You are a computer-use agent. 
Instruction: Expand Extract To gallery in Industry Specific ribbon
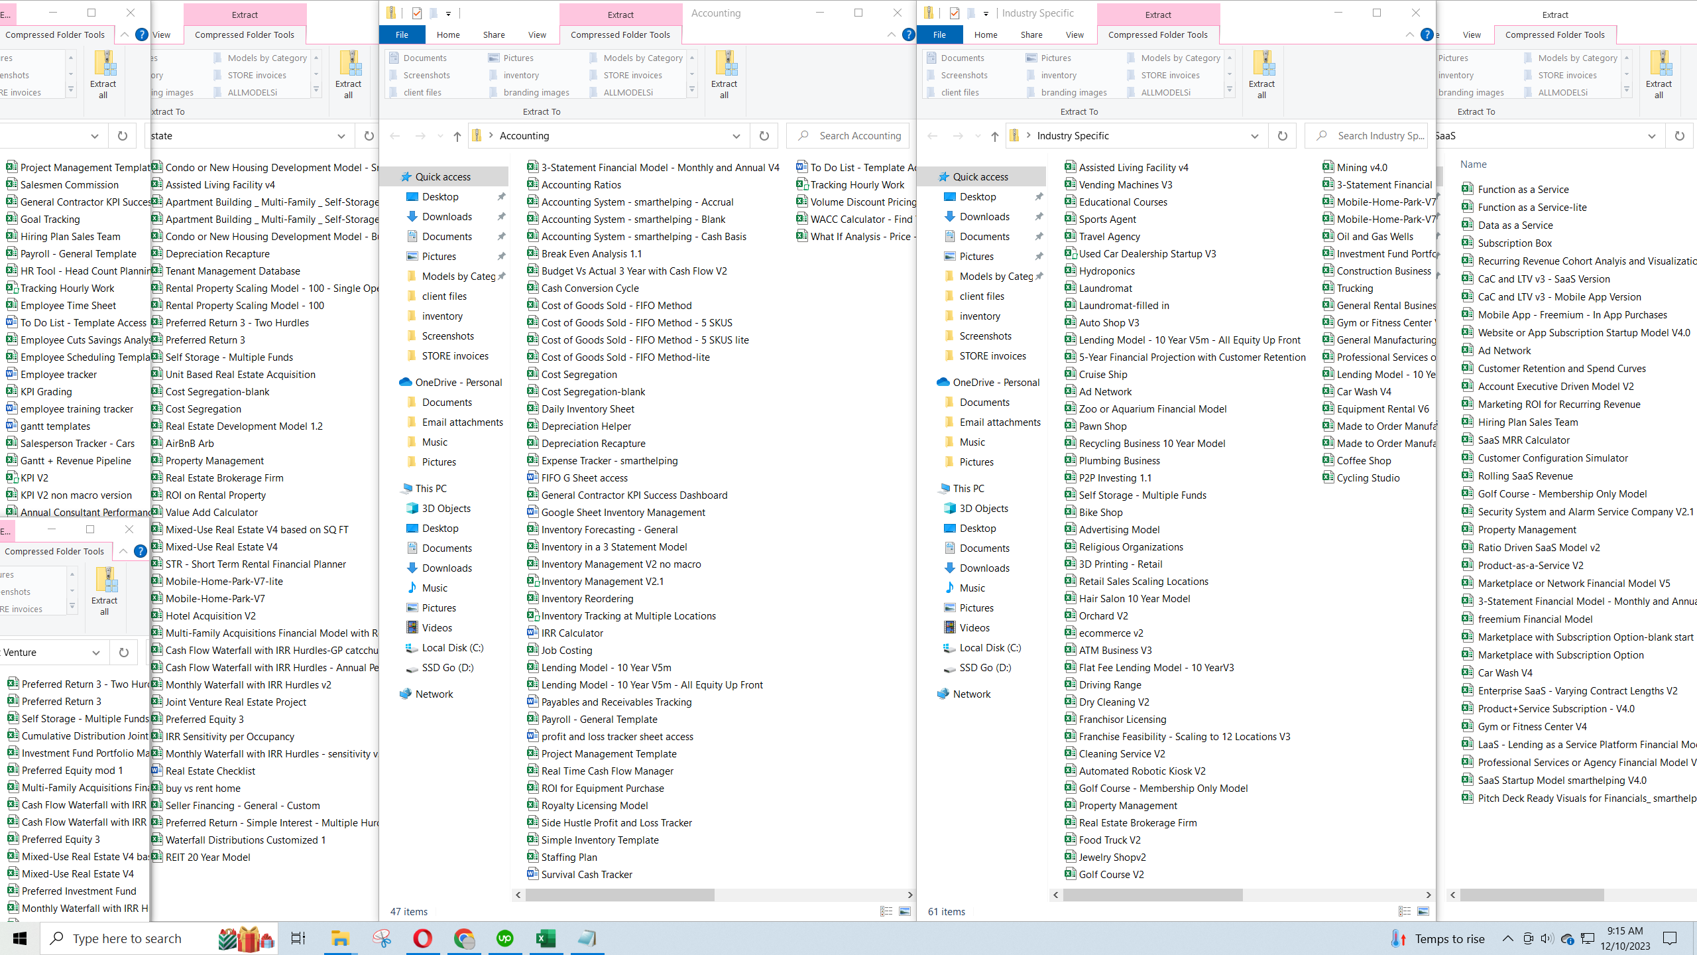click(1230, 90)
